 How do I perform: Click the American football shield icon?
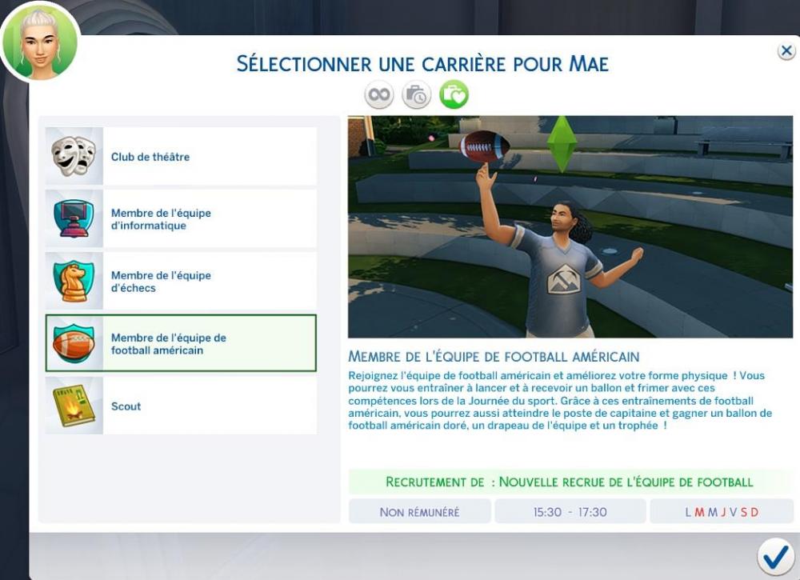(x=74, y=343)
